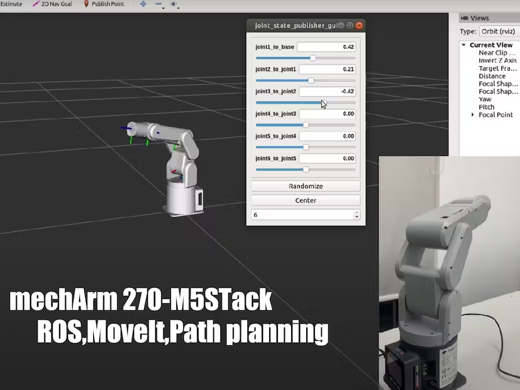Expand the Focal Point tree arrow
This screenshot has height=390, width=520.
pyautogui.click(x=473, y=115)
